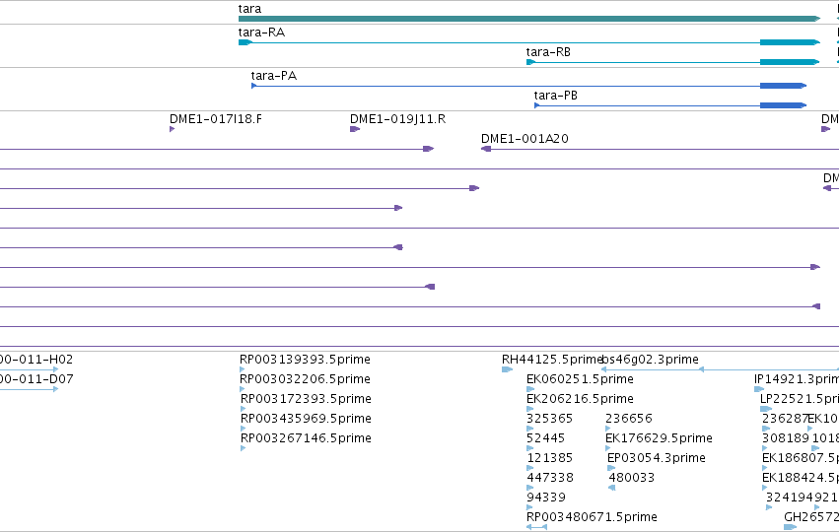
Task: Click the DME1-019J11.R arrow marker
Action: [355, 129]
